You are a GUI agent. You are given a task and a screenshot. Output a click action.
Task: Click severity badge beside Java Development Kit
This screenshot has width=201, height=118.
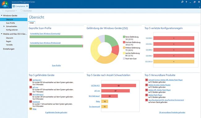point(146,100)
